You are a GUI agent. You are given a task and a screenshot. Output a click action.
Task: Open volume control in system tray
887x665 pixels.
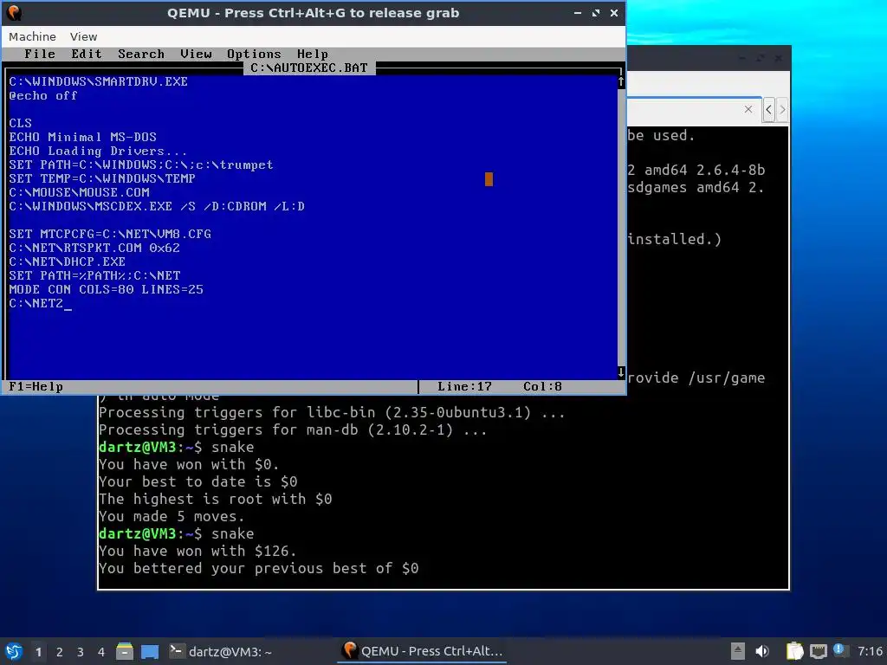[x=762, y=651]
